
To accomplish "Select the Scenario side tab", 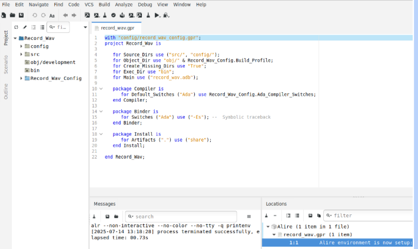I will click(x=6, y=65).
